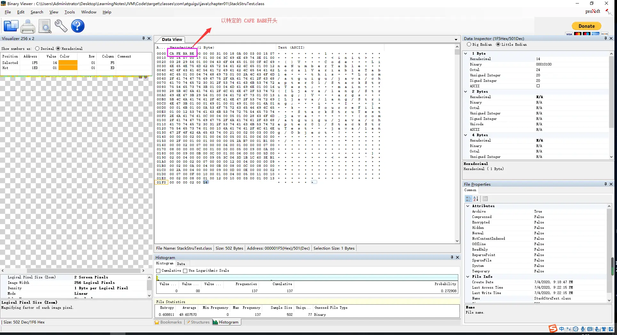This screenshot has height=335, width=617.
Task: Open the Help menu
Action: (107, 12)
